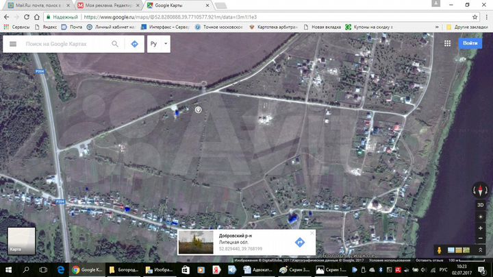Click the blue Войти sign-in button
Image resolution: width=493 pixels, height=277 pixels.
[x=470, y=43]
